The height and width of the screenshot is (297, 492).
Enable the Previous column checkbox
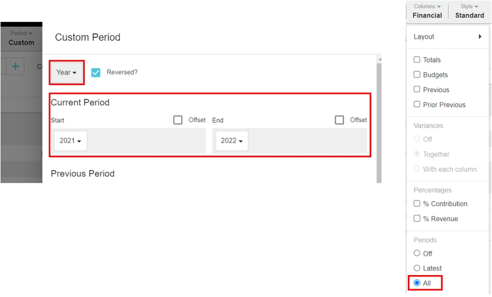pos(417,90)
